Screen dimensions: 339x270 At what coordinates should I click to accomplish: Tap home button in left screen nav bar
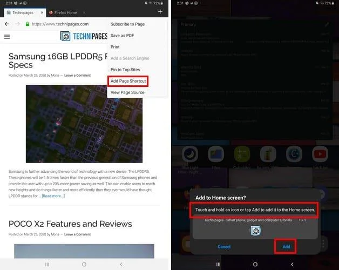pos(84,265)
